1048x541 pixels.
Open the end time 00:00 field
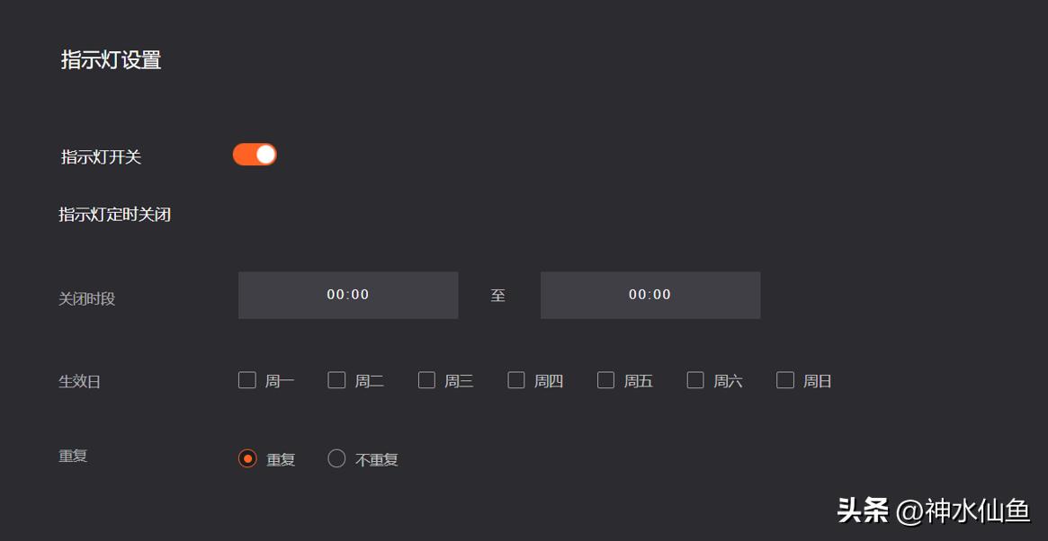(649, 295)
